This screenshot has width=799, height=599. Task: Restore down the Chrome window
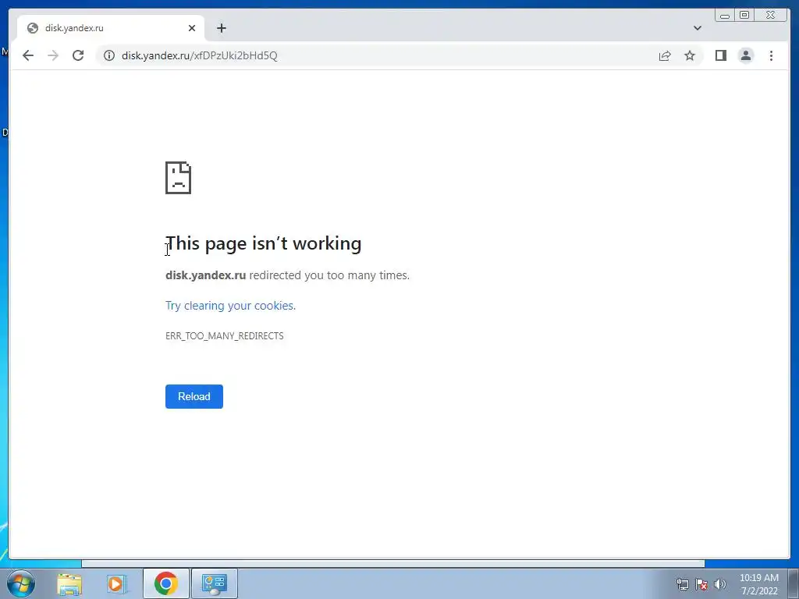click(744, 16)
